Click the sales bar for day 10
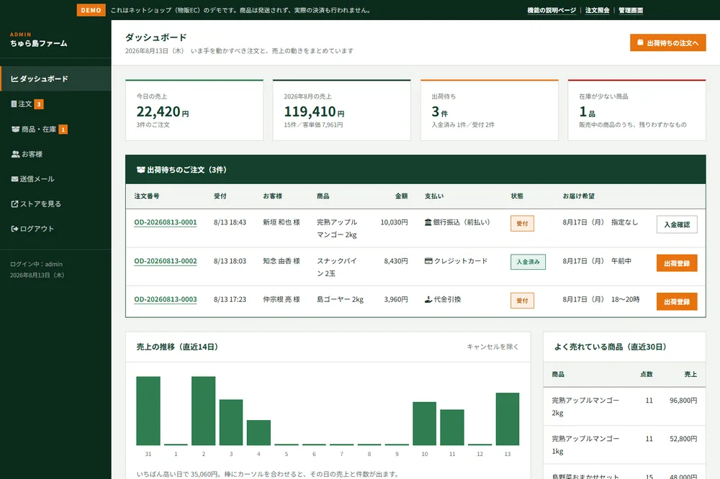This screenshot has width=720, height=479. [x=425, y=424]
